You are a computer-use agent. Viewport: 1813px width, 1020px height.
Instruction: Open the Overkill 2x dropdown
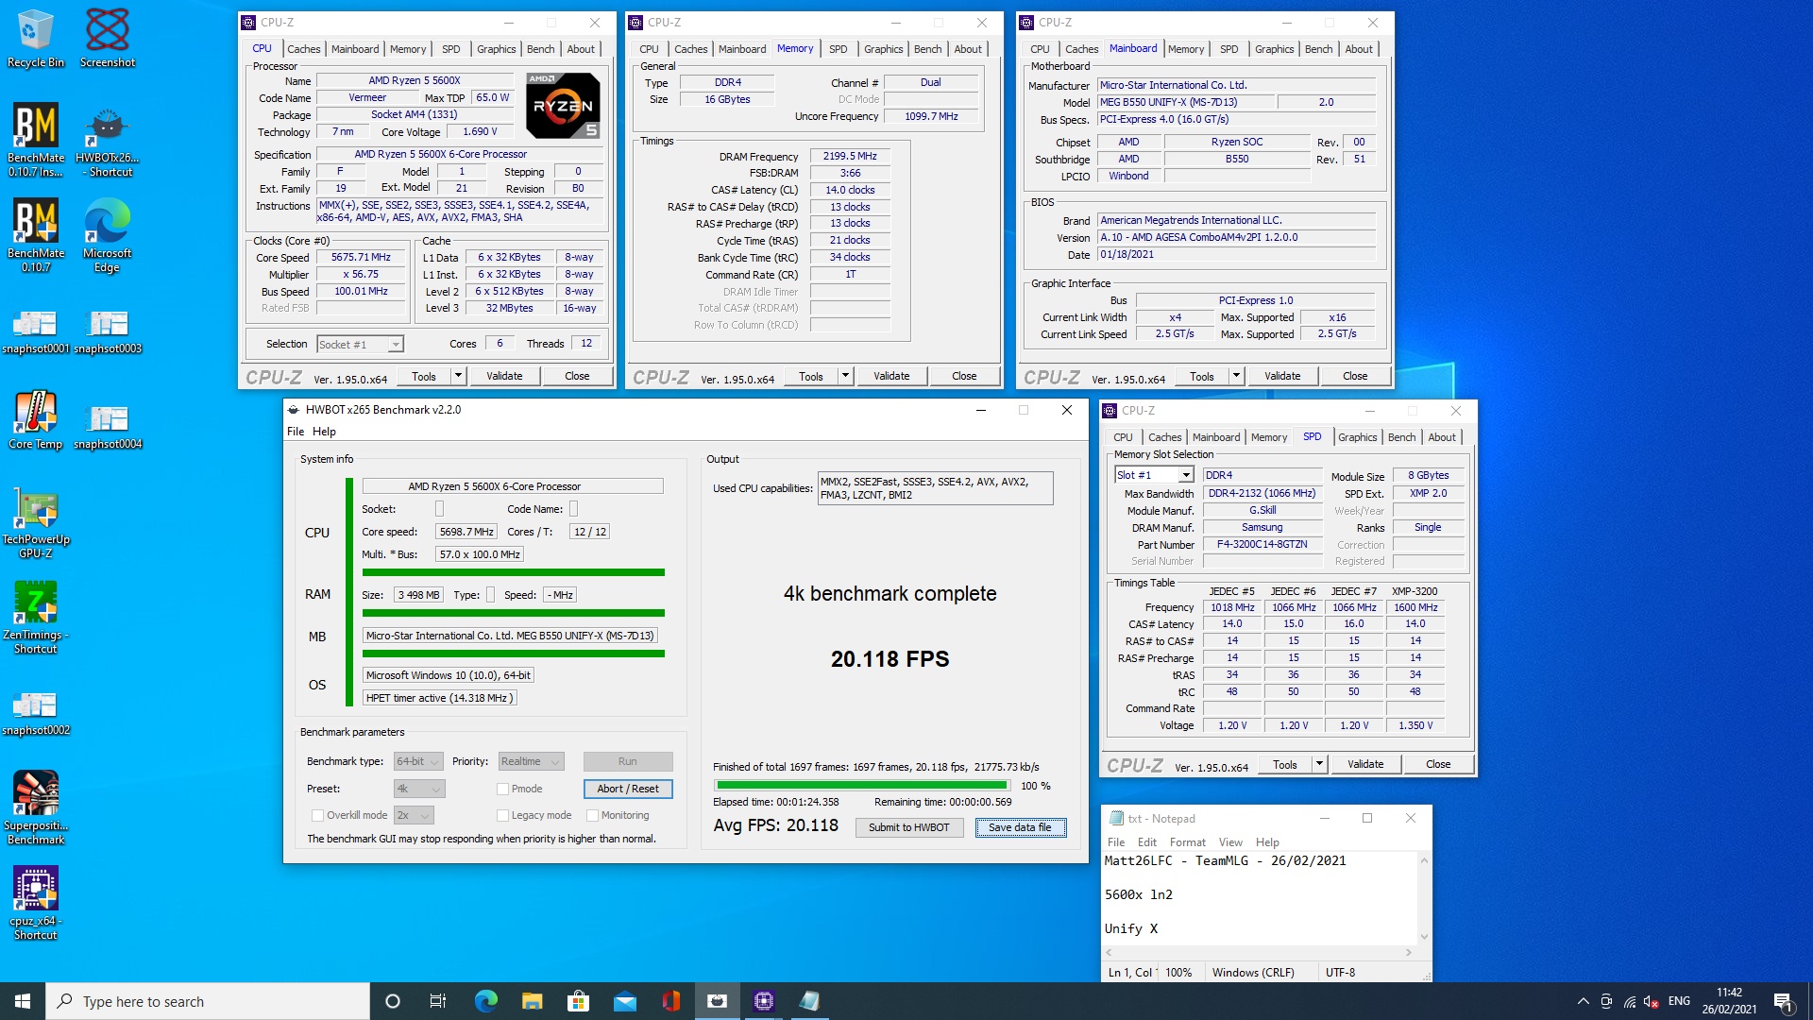pos(413,815)
